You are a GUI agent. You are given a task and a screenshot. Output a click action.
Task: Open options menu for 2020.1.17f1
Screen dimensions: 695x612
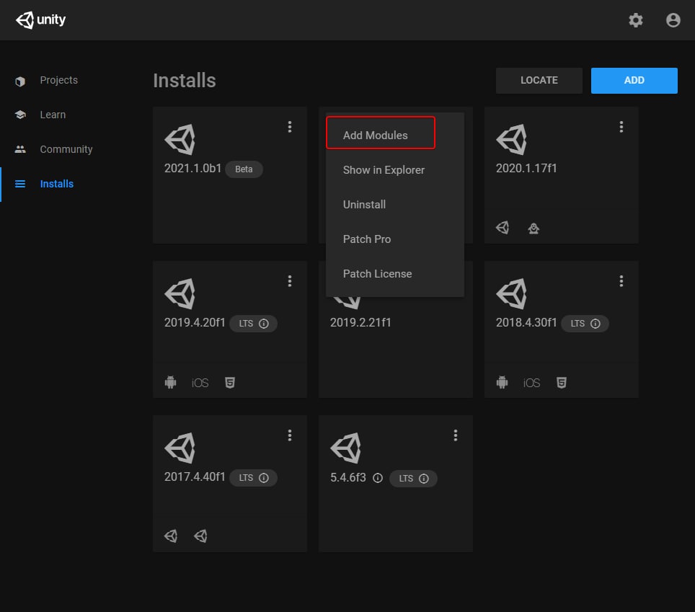[621, 127]
